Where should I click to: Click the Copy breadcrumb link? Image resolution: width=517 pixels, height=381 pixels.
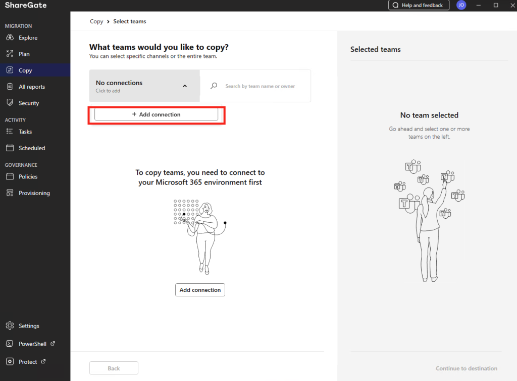pos(96,21)
